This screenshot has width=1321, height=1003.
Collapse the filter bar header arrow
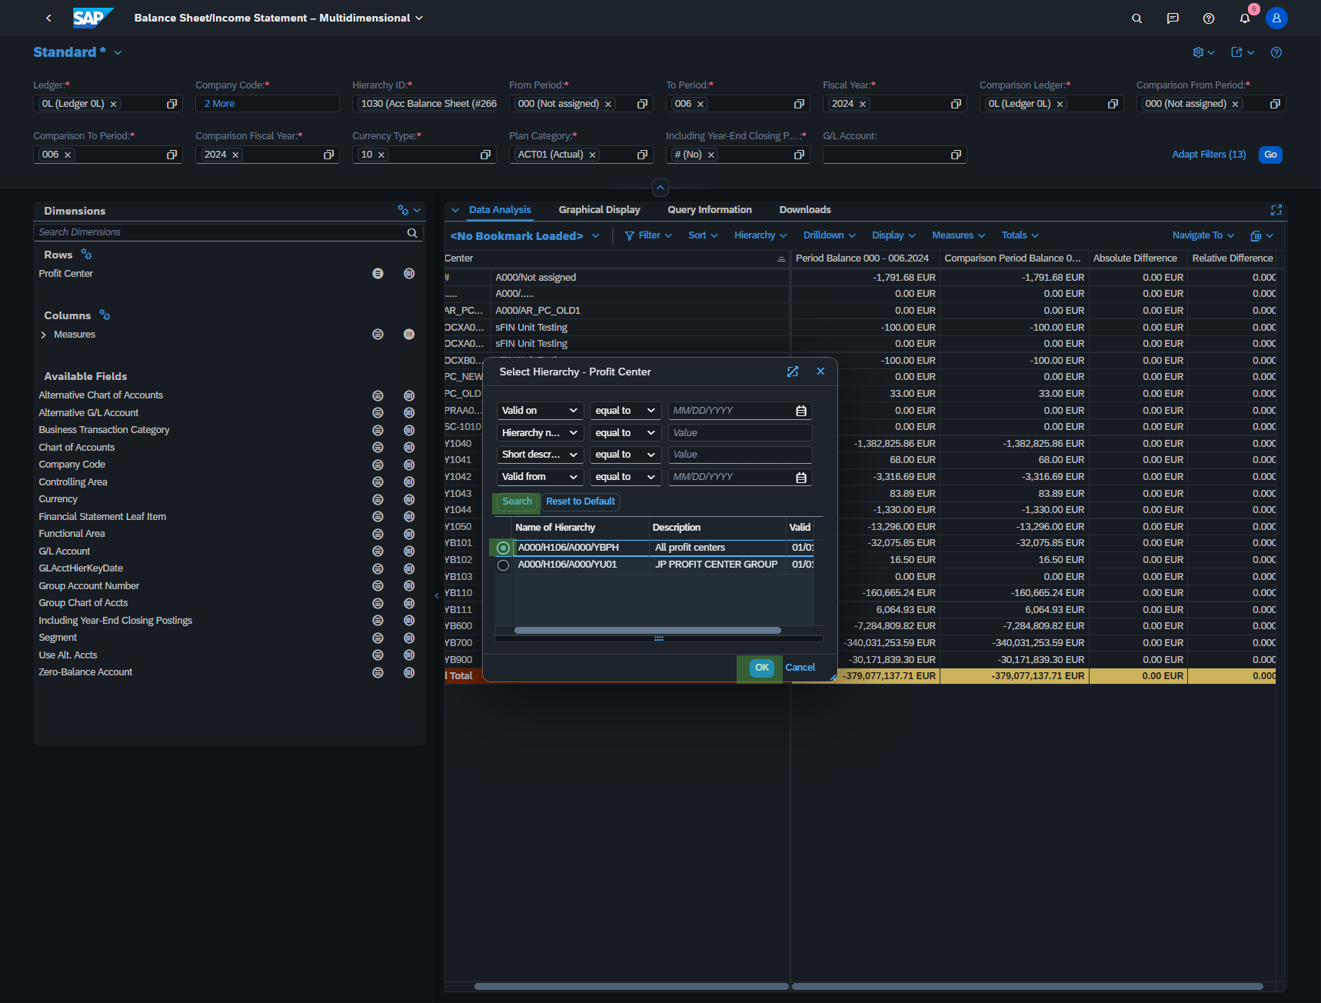(x=660, y=187)
